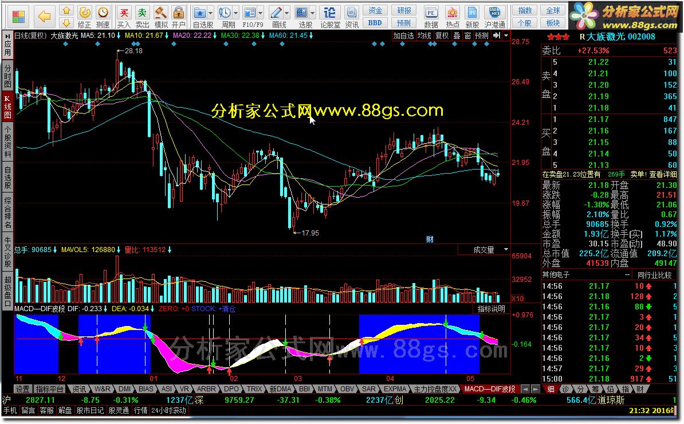Open 资讯 news toolbar icon
Screen dimensions: 684x424
(x=352, y=17)
